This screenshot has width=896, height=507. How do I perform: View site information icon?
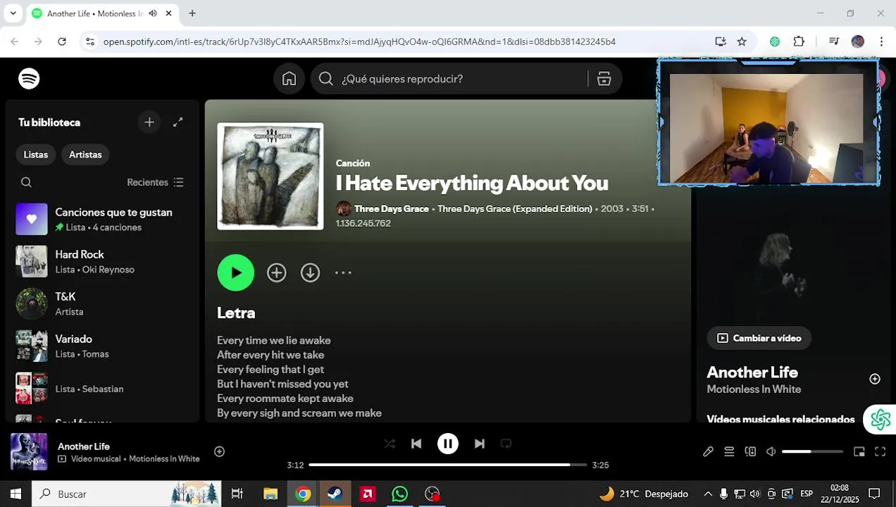(x=89, y=42)
